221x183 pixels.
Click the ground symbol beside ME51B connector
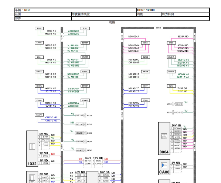[173, 104]
